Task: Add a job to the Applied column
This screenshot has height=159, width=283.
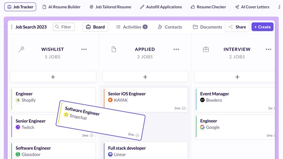Action: 145,77
